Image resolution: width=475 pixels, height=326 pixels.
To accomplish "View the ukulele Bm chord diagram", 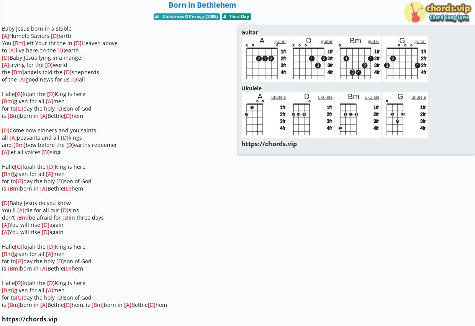I will coord(358,115).
